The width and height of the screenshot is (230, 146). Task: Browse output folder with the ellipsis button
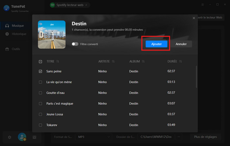point(179,136)
